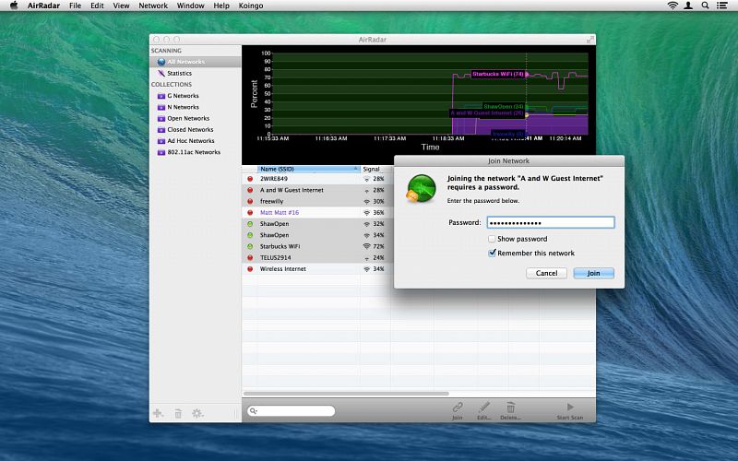
Task: Click the Cancel button in Join dialog
Action: (546, 273)
